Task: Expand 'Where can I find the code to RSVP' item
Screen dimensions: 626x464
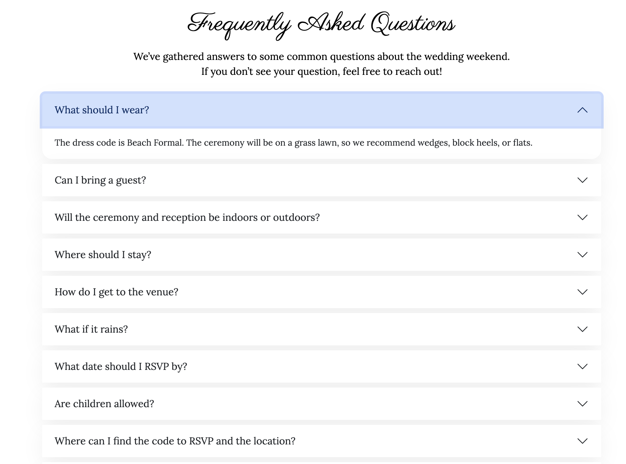Action: 175,441
